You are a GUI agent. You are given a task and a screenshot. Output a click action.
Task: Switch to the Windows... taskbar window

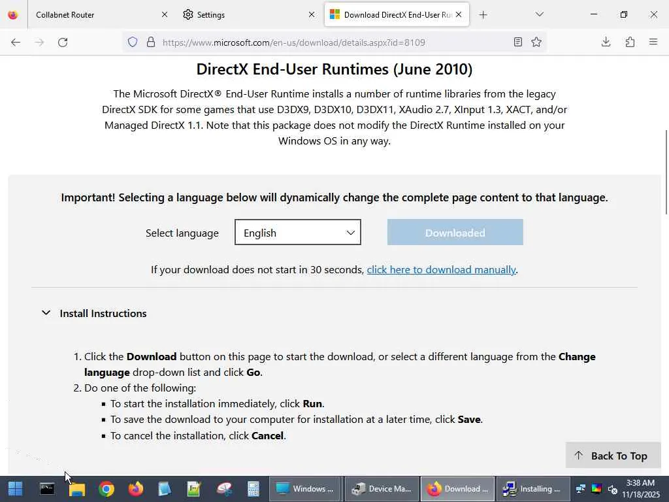[x=305, y=489]
